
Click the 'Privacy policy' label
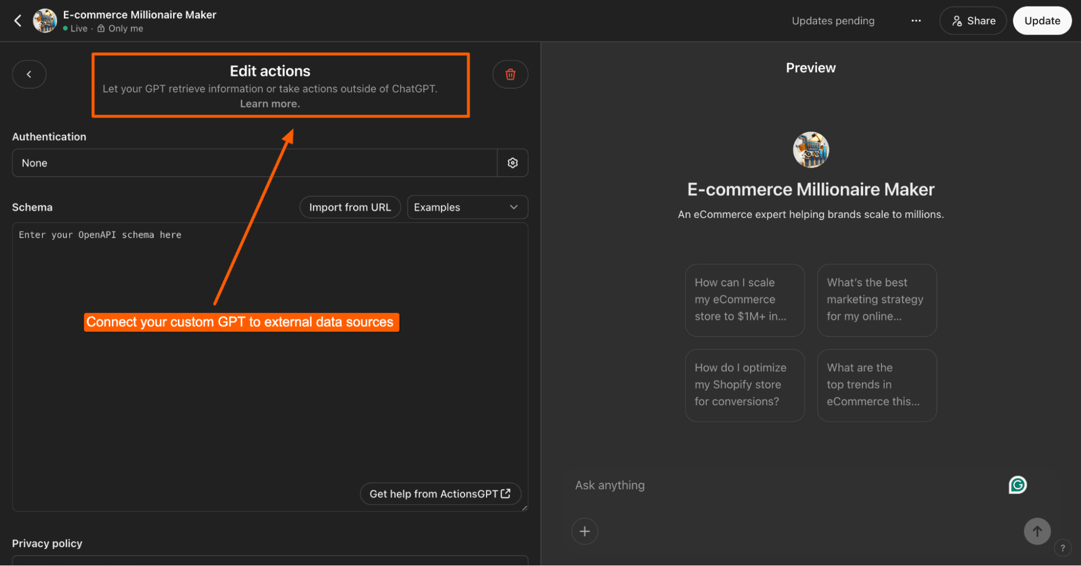[47, 543]
